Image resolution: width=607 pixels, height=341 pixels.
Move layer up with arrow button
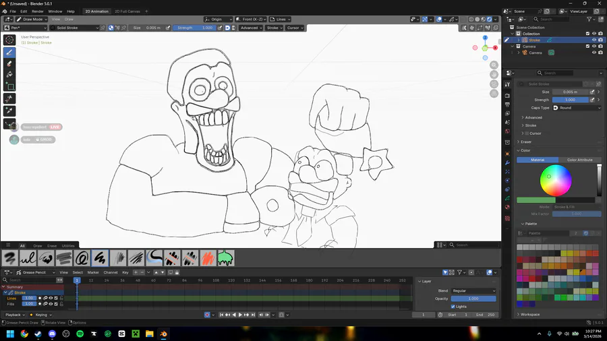[156, 272]
